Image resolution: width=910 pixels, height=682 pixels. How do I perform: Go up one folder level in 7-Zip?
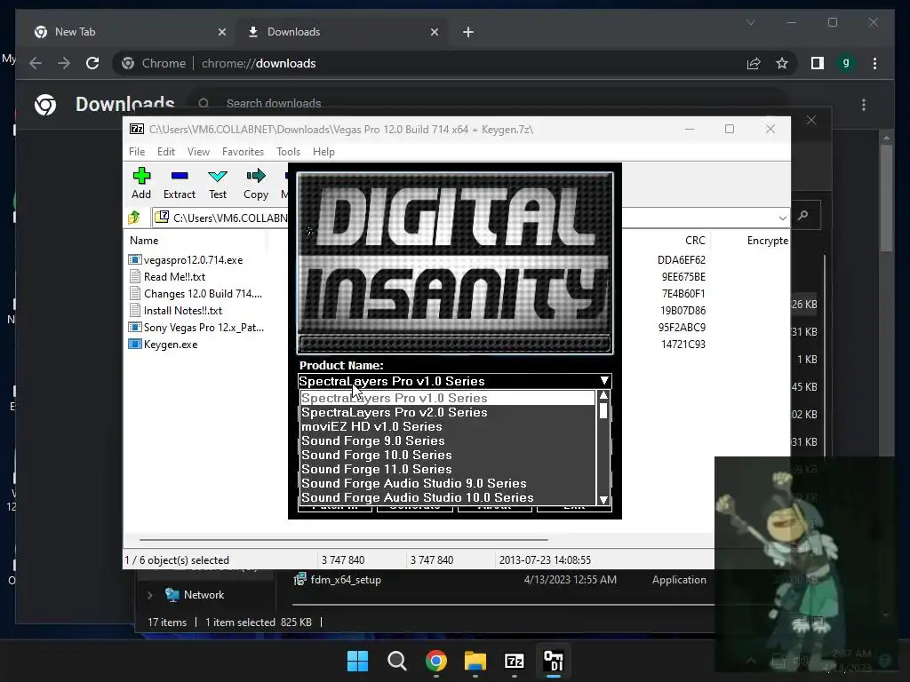pyautogui.click(x=135, y=218)
